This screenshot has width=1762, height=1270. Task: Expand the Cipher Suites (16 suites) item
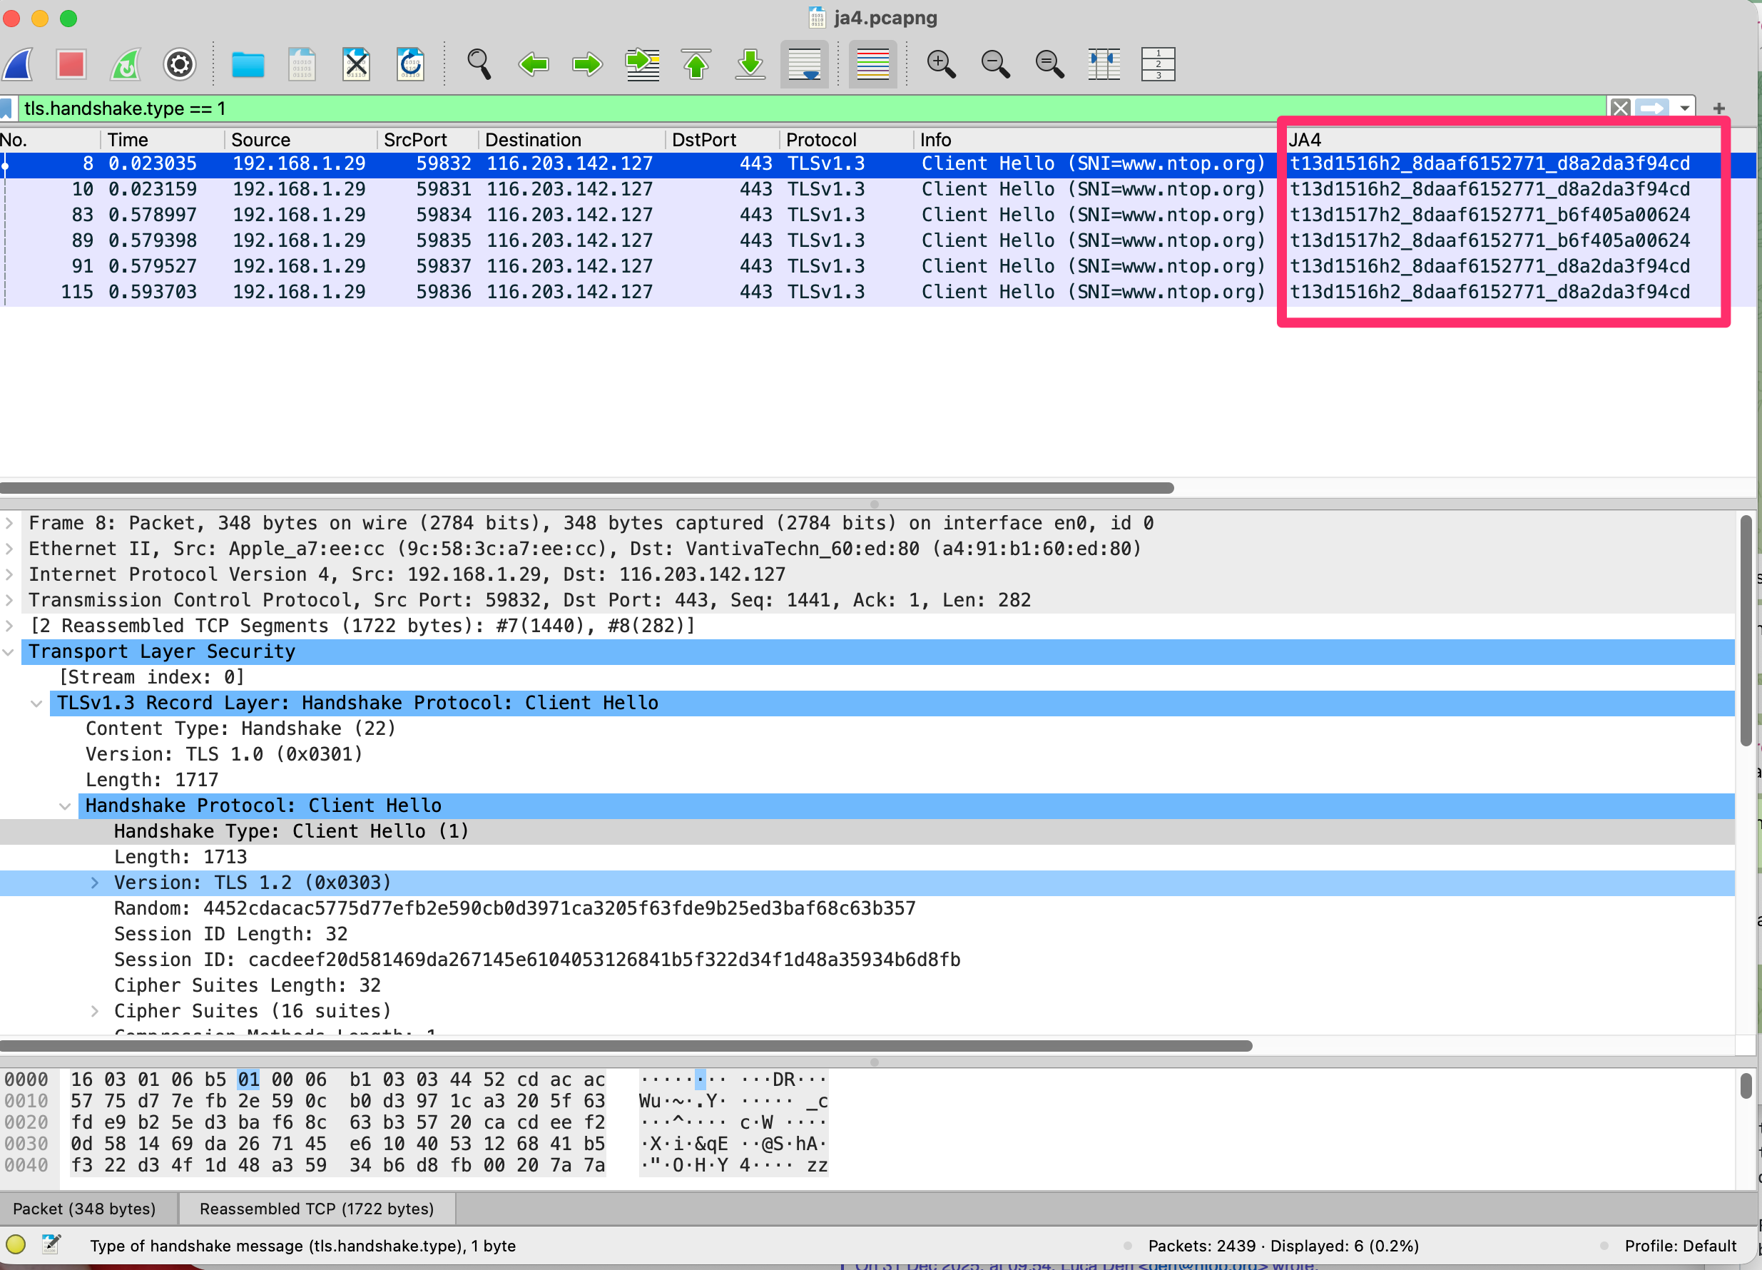(95, 1011)
